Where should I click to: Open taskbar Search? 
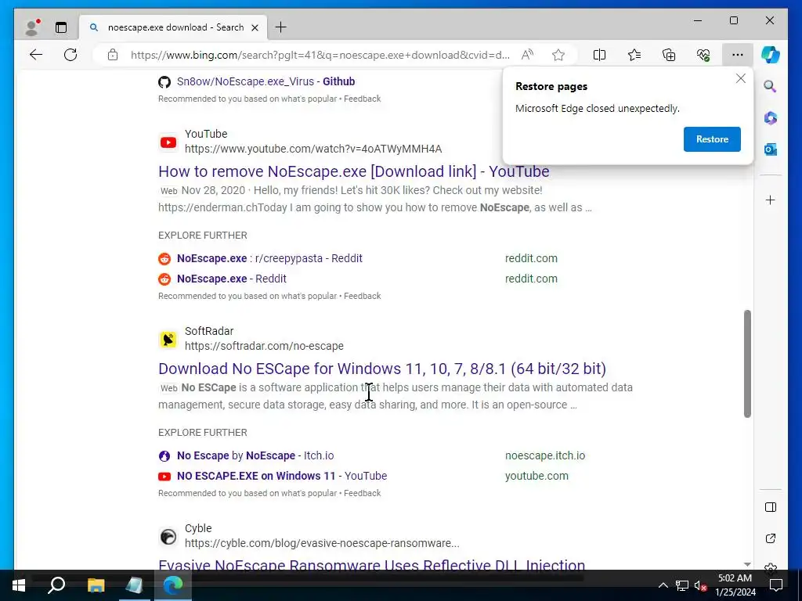click(x=56, y=585)
